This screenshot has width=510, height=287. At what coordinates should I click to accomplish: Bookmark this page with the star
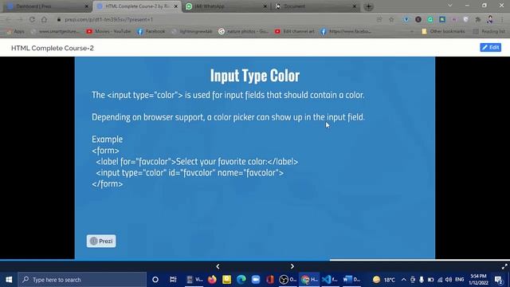(x=391, y=19)
